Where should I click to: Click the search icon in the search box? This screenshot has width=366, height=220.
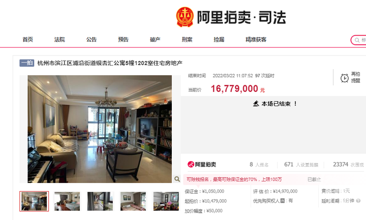click(x=357, y=40)
